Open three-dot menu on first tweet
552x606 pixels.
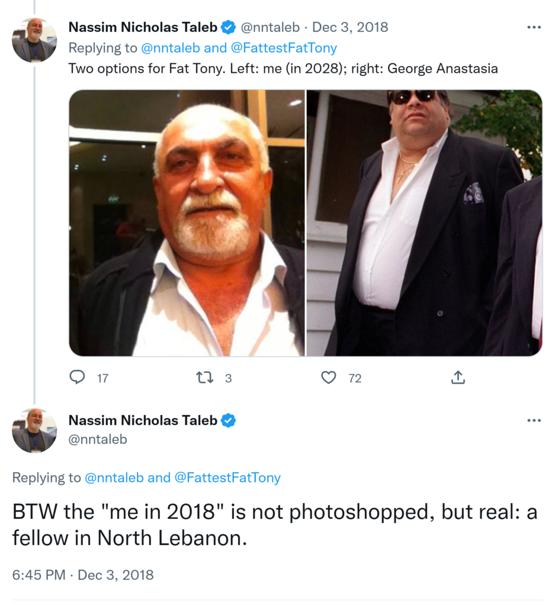(534, 27)
